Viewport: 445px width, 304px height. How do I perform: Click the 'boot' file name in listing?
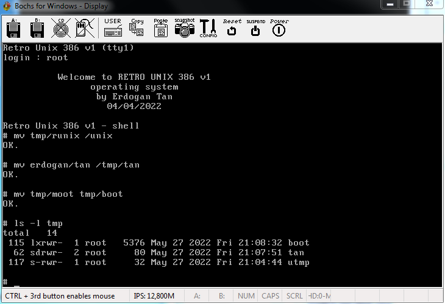tap(299, 242)
